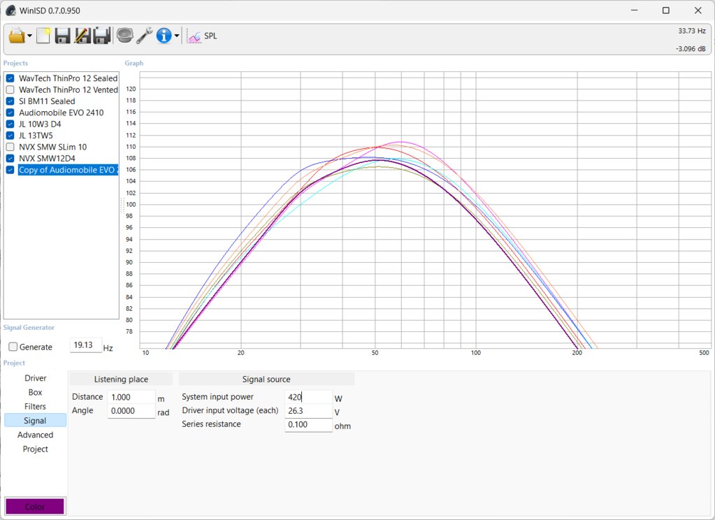The height and width of the screenshot is (520, 715).
Task: Select JL 13TW5 project name
Action: [36, 136]
